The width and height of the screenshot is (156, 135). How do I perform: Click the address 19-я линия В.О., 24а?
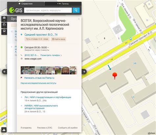[x=36, y=101]
